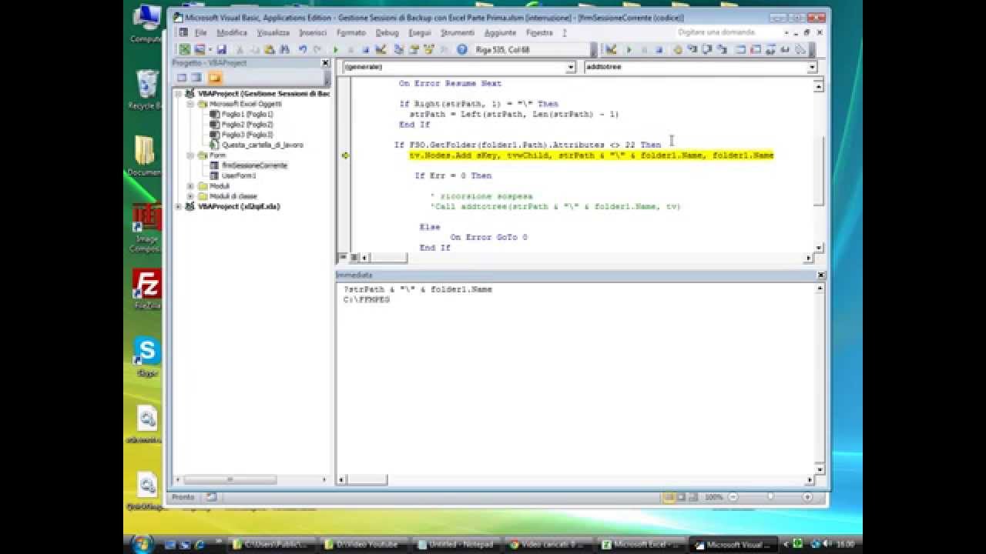The height and width of the screenshot is (554, 986).
Task: Switch to Microsoft Excel in taskbar
Action: pos(643,545)
